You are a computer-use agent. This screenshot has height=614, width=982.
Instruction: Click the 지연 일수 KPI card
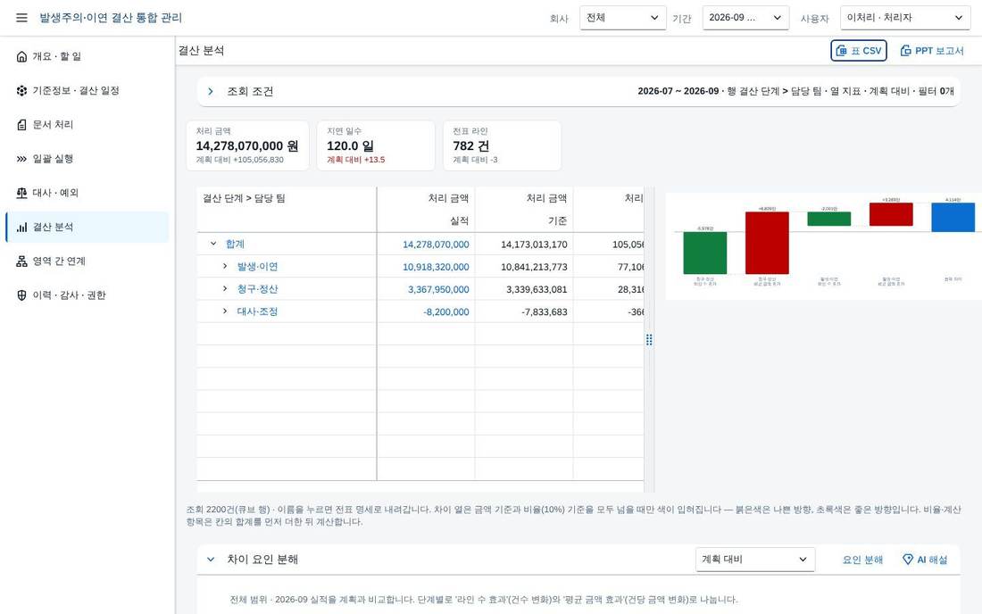tap(376, 145)
